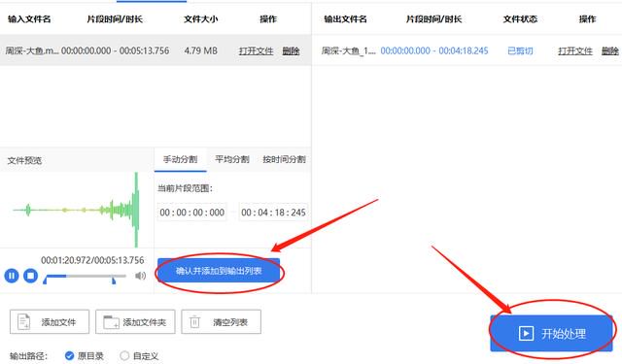Click the file icon on 添加文件
622x364 pixels.
tap(23, 321)
